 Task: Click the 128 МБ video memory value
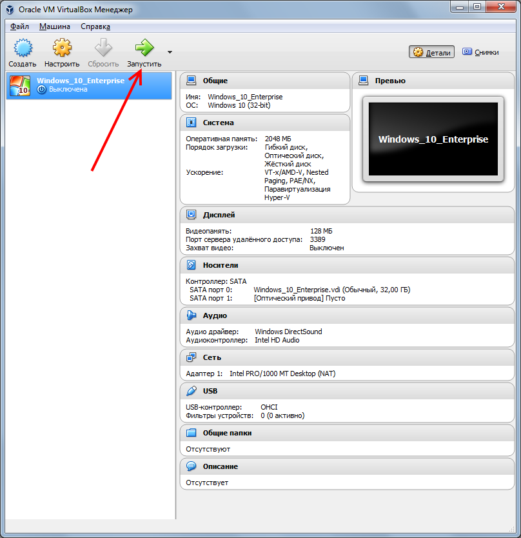321,231
